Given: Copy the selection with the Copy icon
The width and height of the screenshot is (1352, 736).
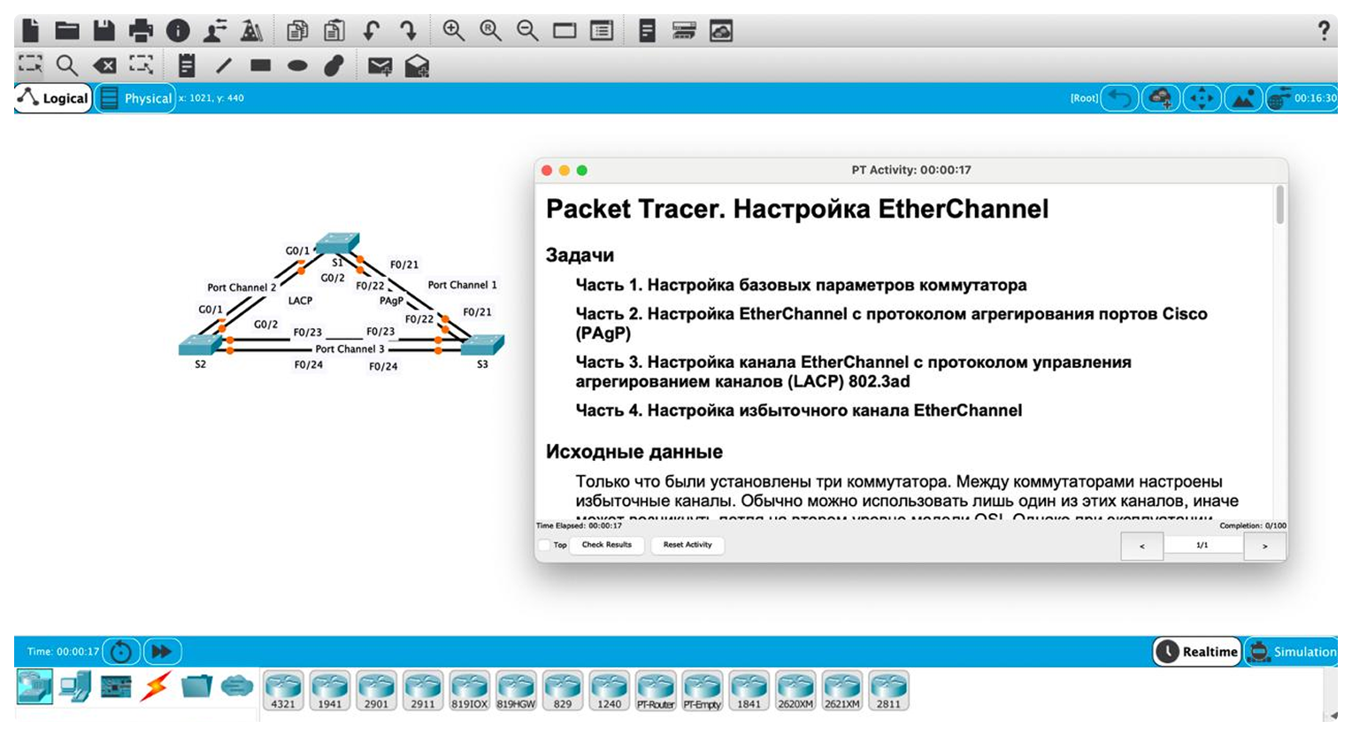Looking at the screenshot, I should 297,31.
